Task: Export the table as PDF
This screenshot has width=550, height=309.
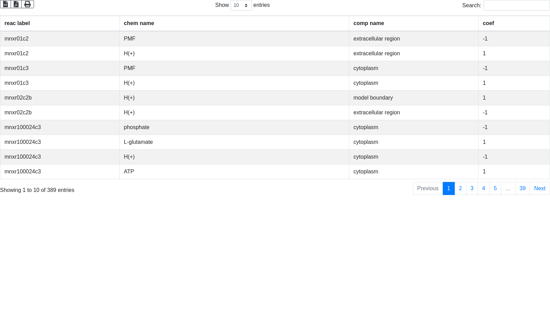Action: click(x=16, y=4)
